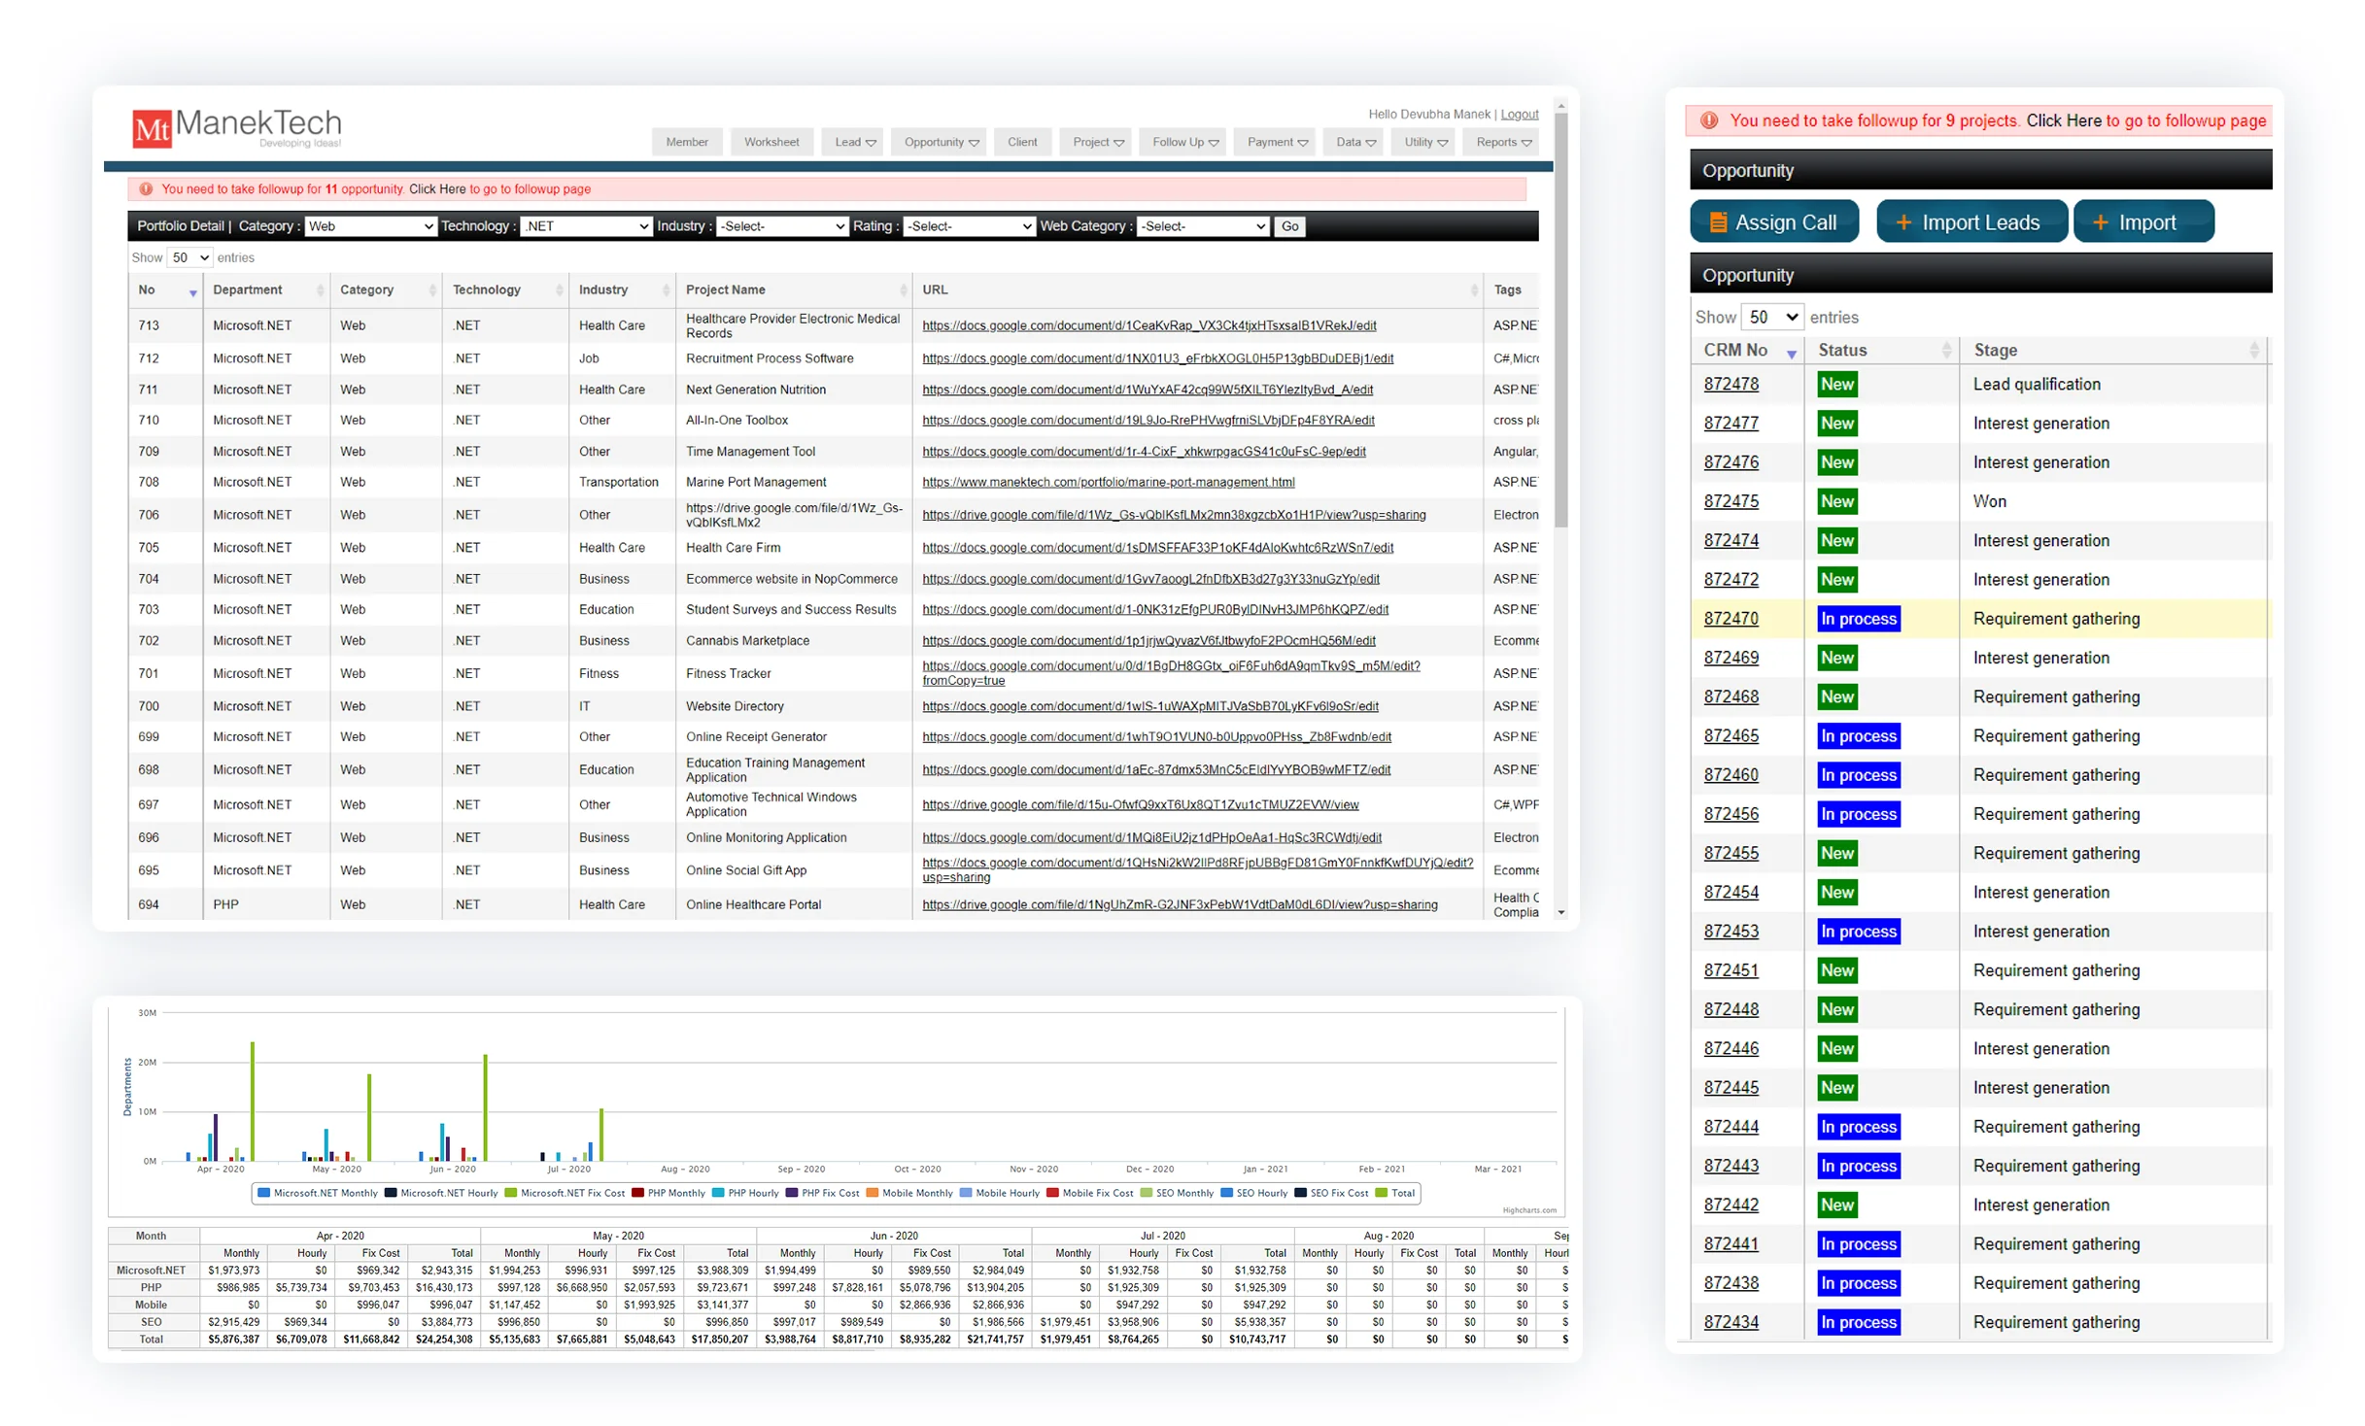Click the scrollbar down arrow in portfolio
This screenshot has height=1426, width=2365.
1561,913
